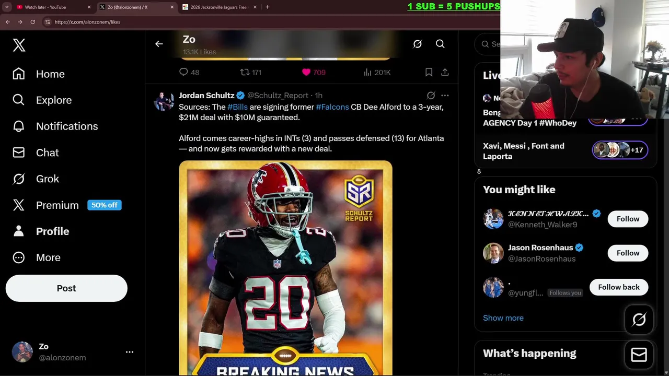Bookmark the post above Jordan Schultz
Image resolution: width=669 pixels, height=376 pixels.
point(429,72)
